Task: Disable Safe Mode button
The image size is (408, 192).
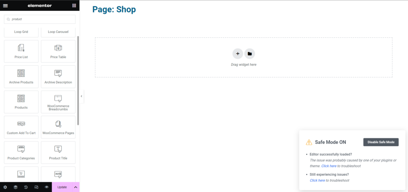Action: click(381, 142)
